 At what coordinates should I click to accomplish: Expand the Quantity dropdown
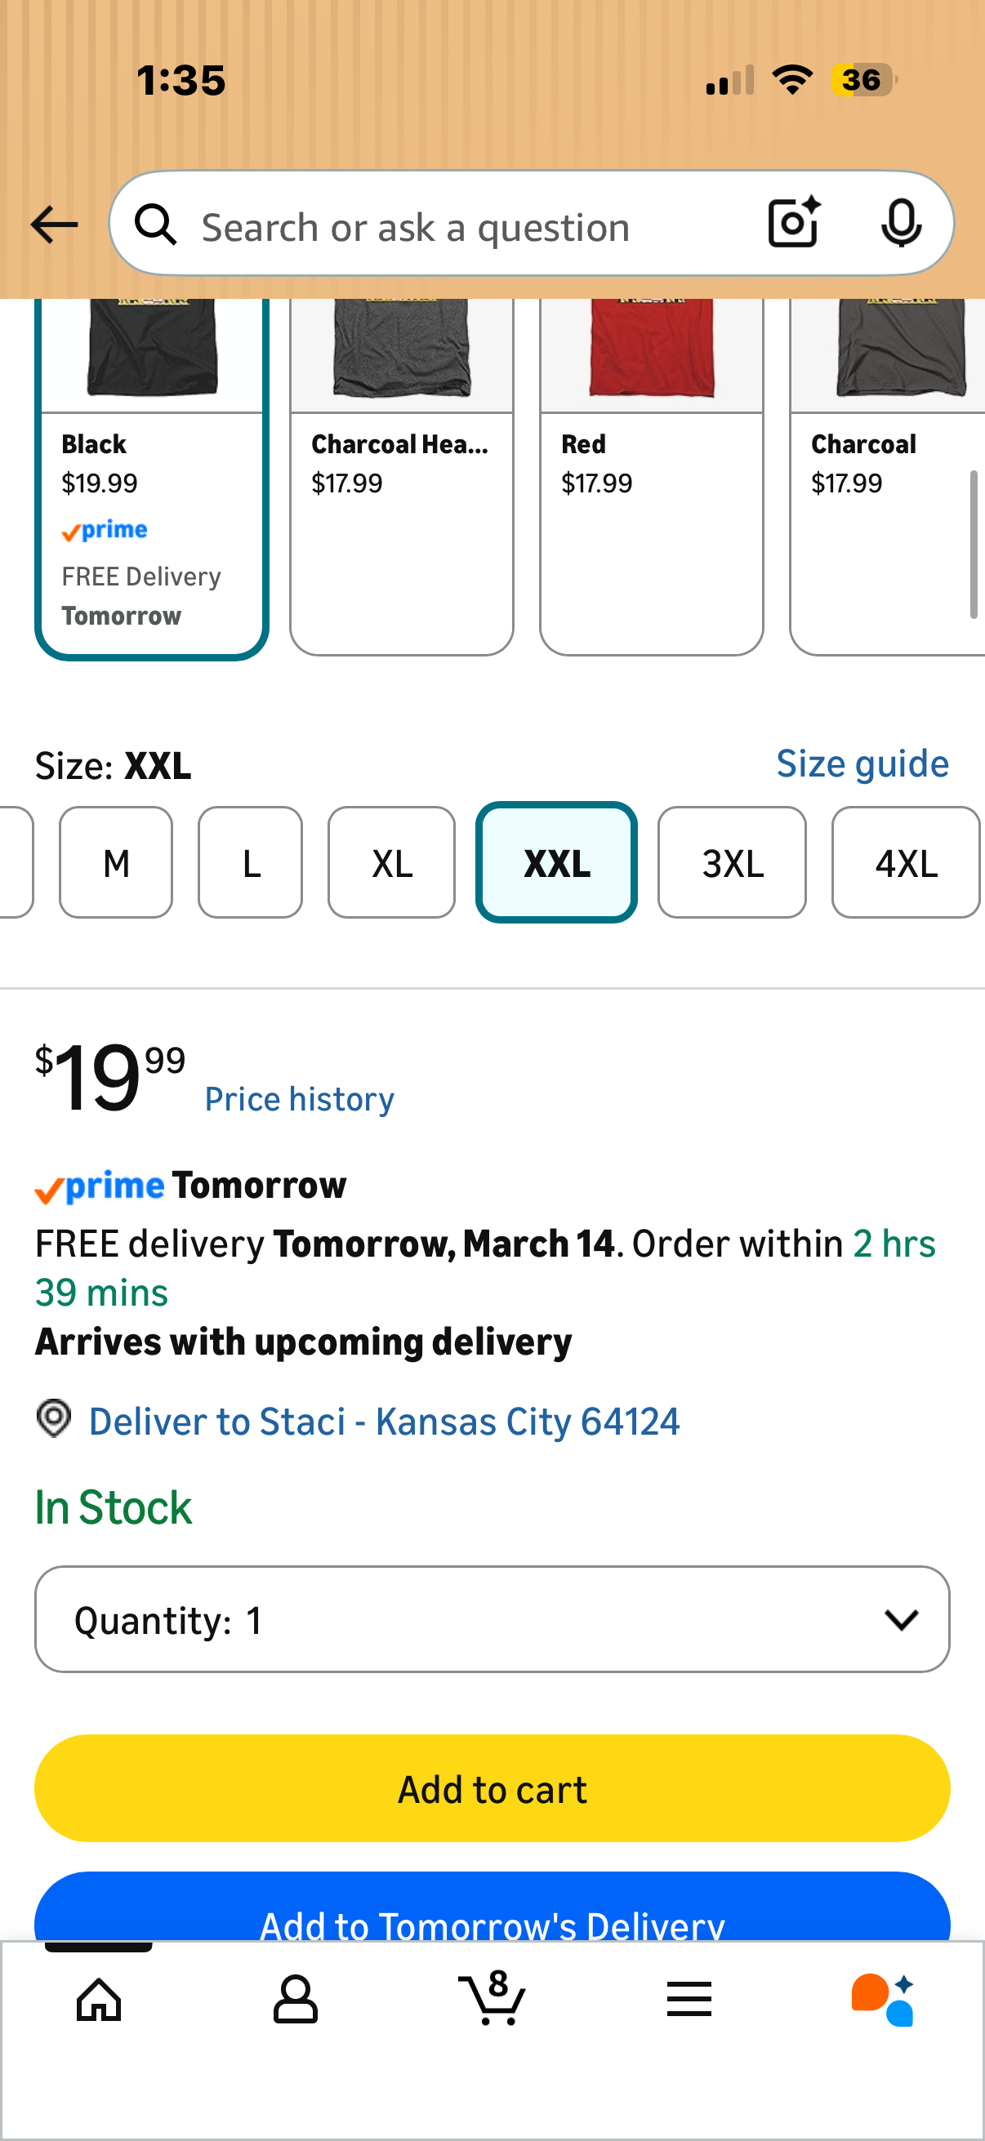pyautogui.click(x=492, y=1620)
